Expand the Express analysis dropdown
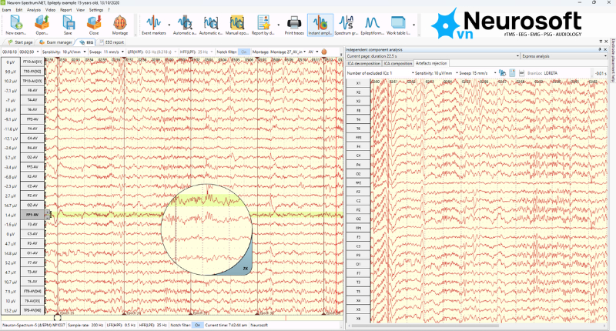This screenshot has height=331, width=616. [x=564, y=56]
